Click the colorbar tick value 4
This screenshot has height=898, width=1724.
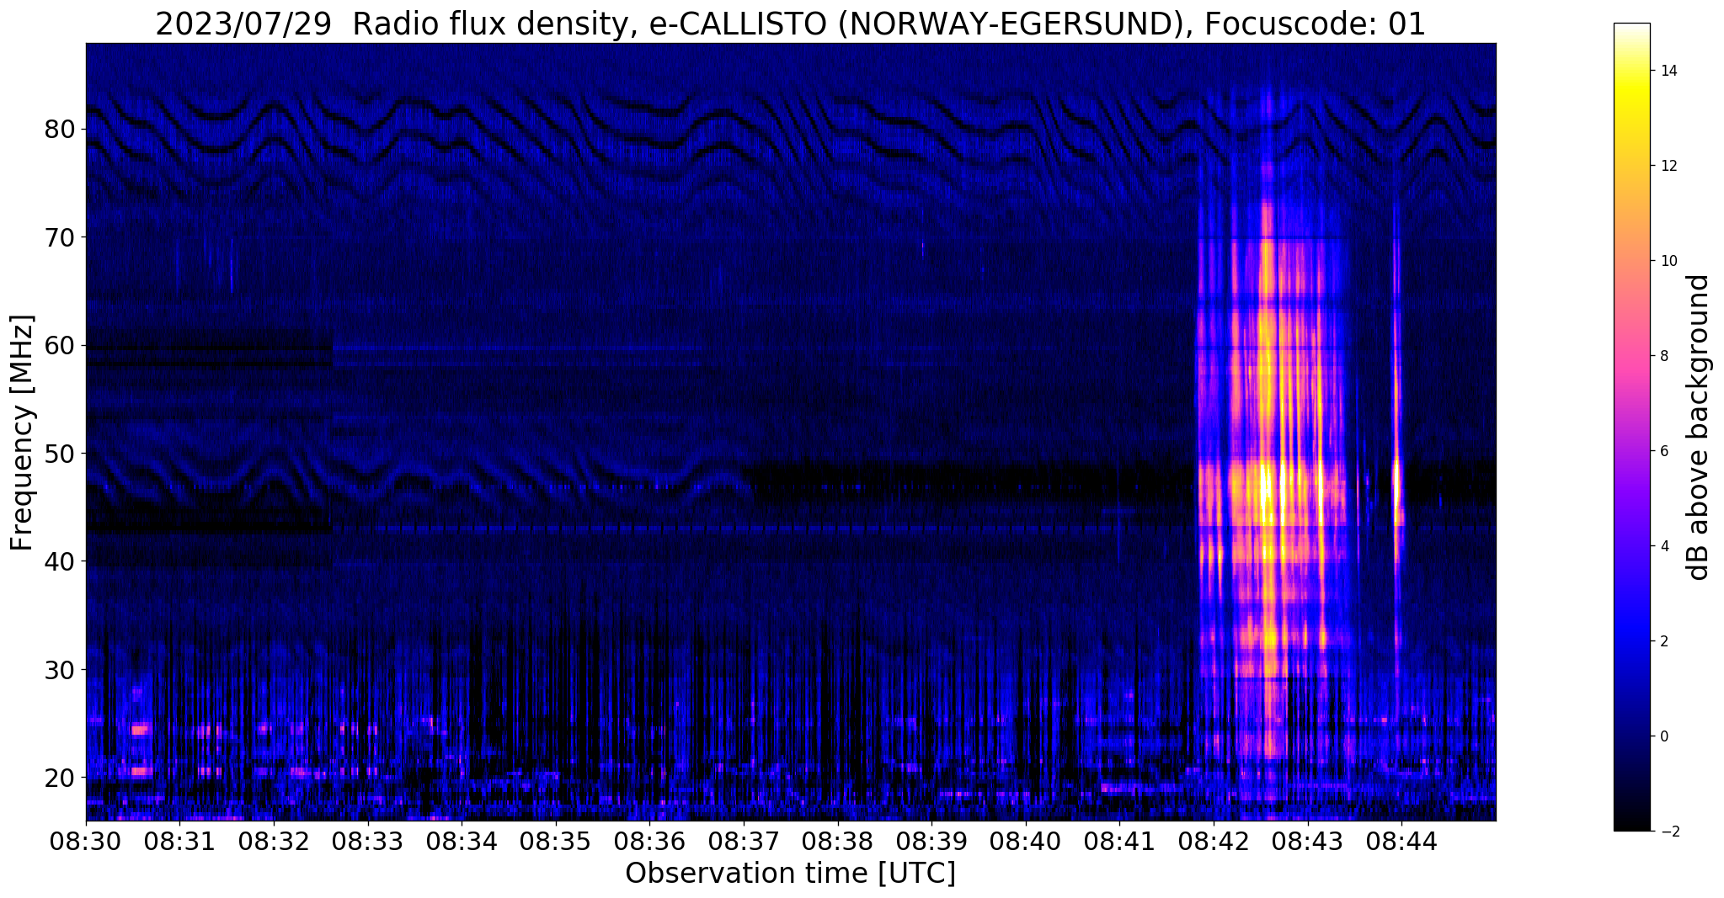click(1663, 546)
